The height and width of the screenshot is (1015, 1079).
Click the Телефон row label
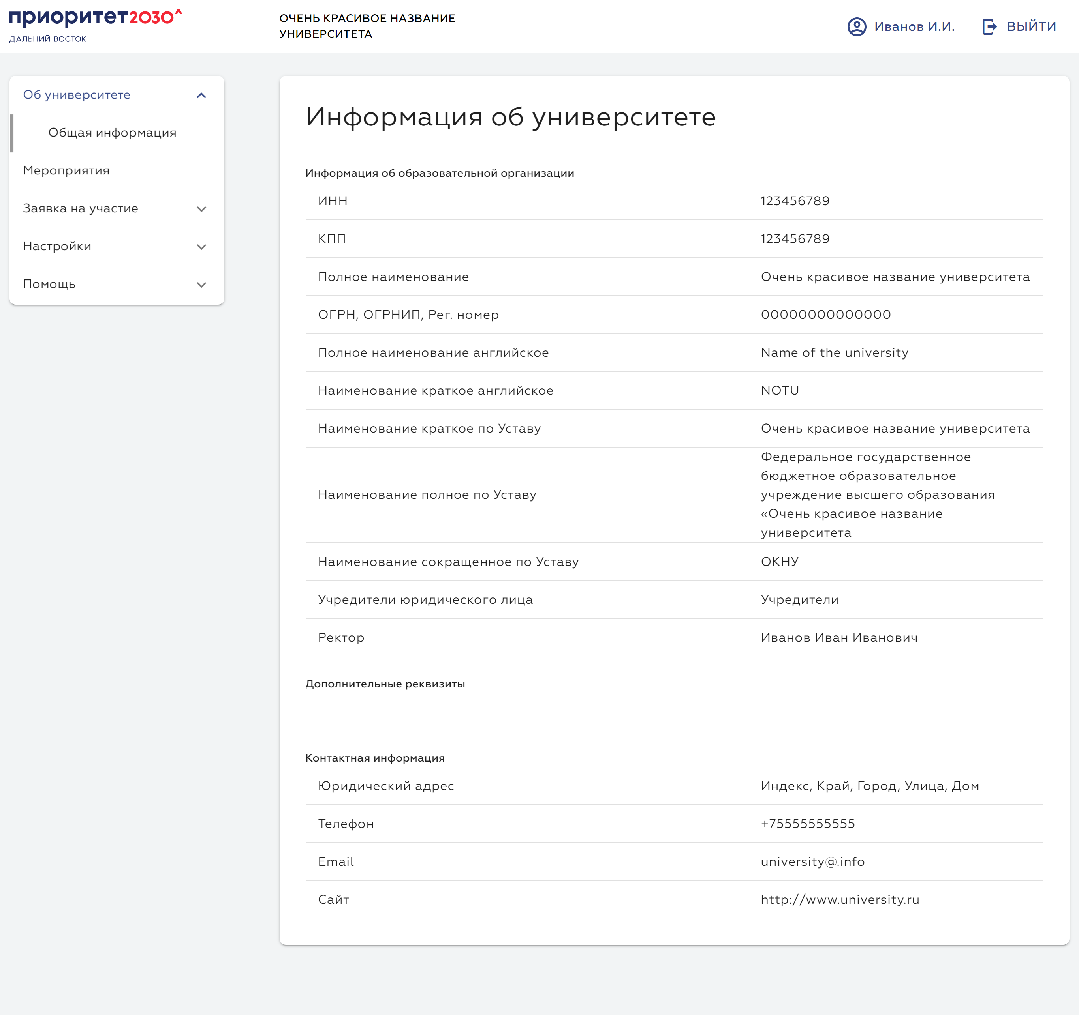pos(346,824)
